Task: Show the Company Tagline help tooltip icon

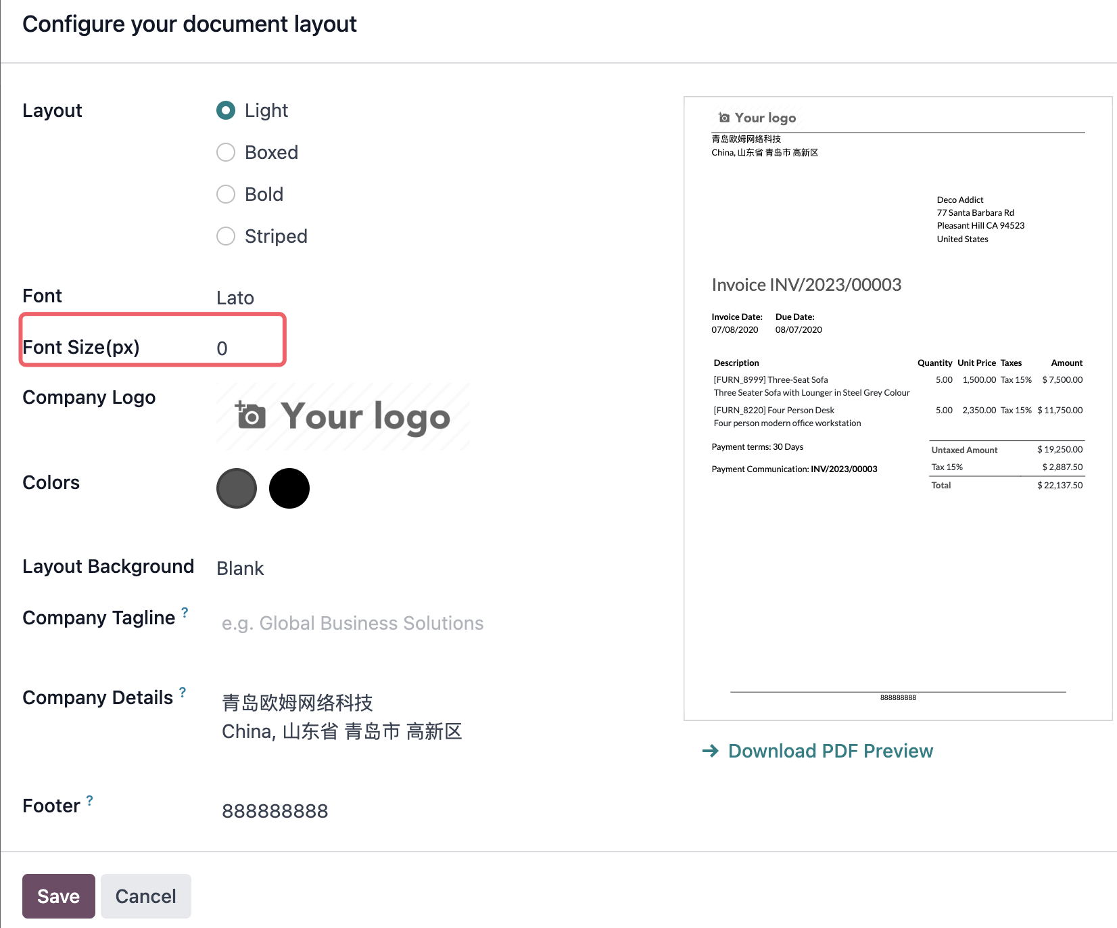Action: pyautogui.click(x=185, y=612)
